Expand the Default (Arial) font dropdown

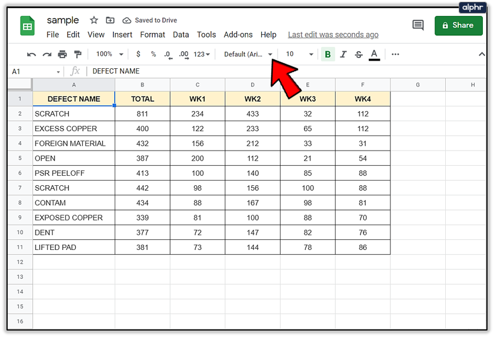click(249, 54)
